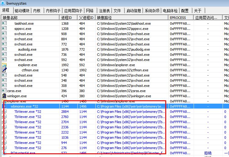
Task: Open the 启动信息 tab
Action: [134, 11]
